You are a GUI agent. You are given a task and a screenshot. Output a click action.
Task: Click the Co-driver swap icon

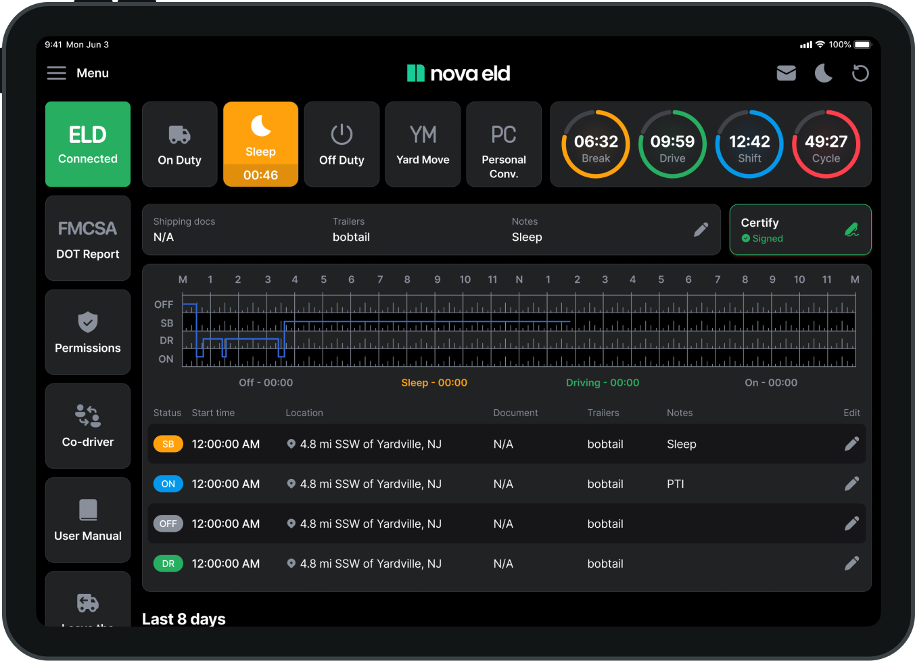pos(88,415)
